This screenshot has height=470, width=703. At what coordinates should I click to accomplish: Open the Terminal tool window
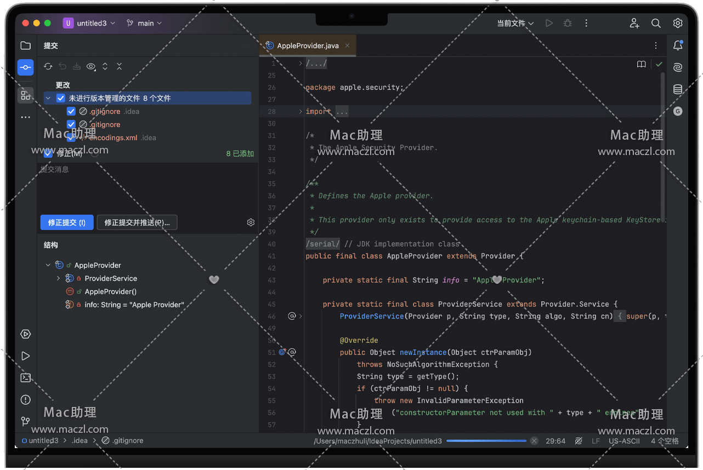click(x=25, y=378)
